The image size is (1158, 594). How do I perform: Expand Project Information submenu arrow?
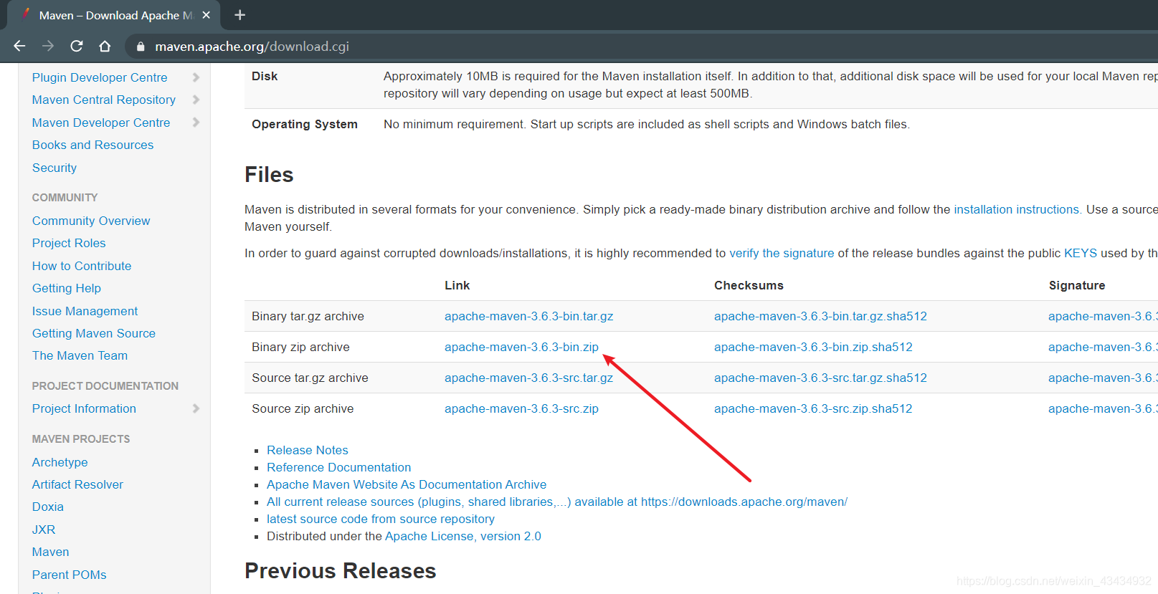point(196,408)
